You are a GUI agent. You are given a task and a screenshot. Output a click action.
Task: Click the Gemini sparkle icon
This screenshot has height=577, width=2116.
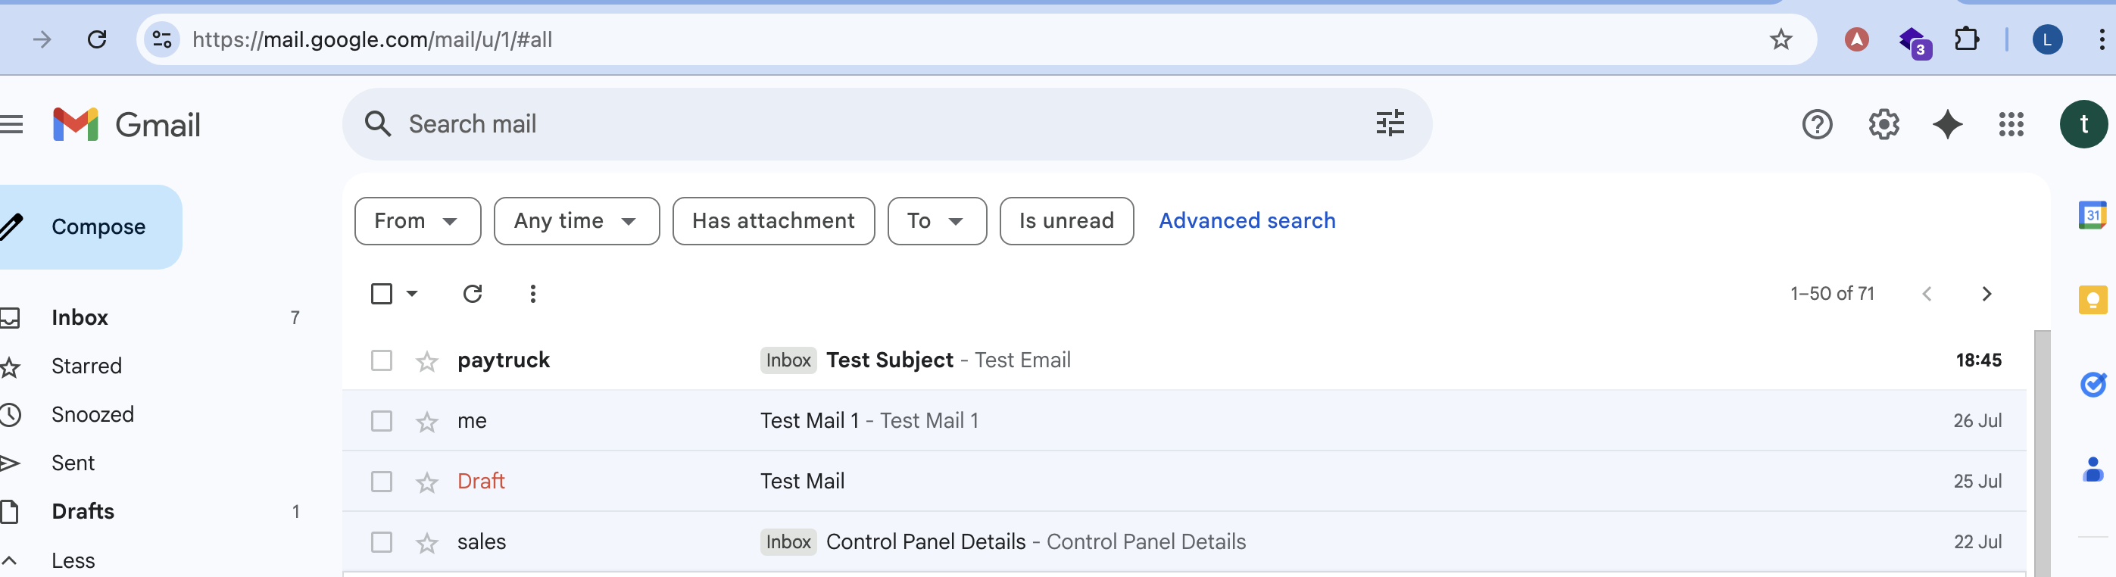pyautogui.click(x=1947, y=125)
